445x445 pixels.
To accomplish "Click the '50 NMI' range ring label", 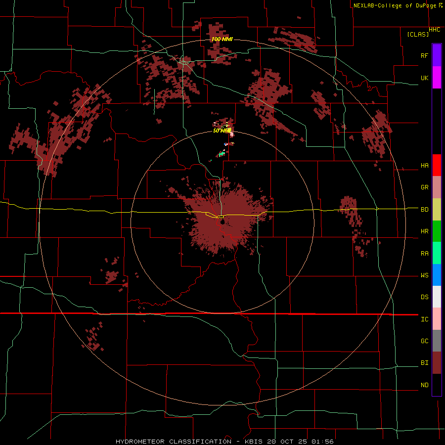I will (222, 131).
